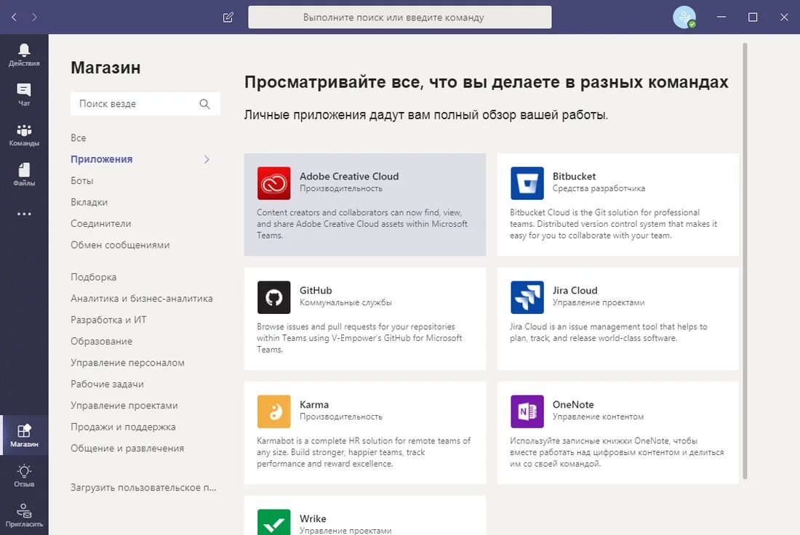Open Общение и развлечения category
The height and width of the screenshot is (535, 800).
(x=127, y=448)
